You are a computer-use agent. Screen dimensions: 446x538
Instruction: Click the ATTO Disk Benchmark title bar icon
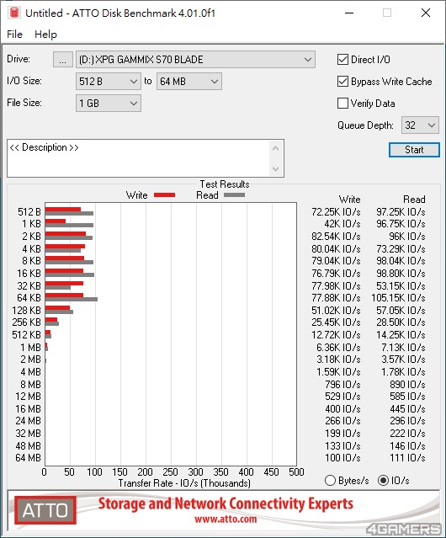coord(14,13)
